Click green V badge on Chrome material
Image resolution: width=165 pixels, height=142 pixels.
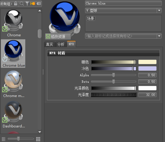point(5,29)
